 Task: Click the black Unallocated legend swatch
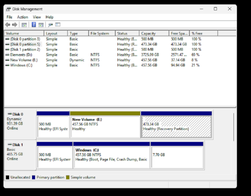coord(8,177)
